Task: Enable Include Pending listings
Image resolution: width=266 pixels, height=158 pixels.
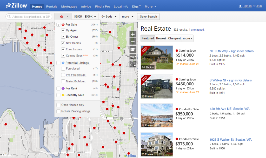Action: tap(58, 111)
